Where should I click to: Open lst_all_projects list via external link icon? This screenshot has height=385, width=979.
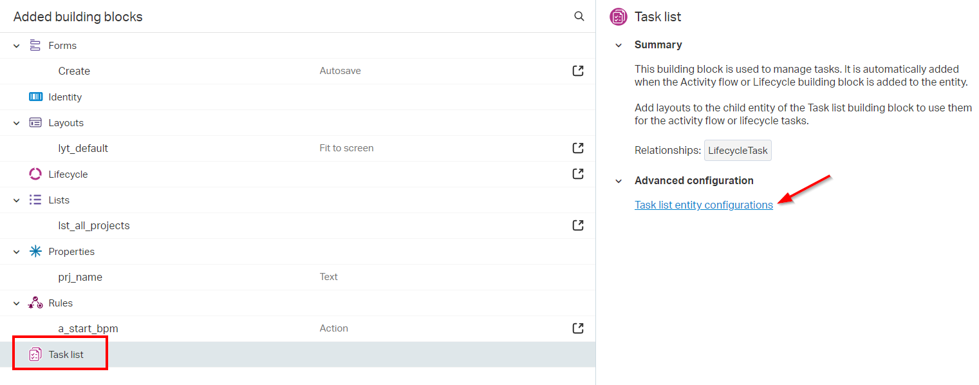coord(577,225)
